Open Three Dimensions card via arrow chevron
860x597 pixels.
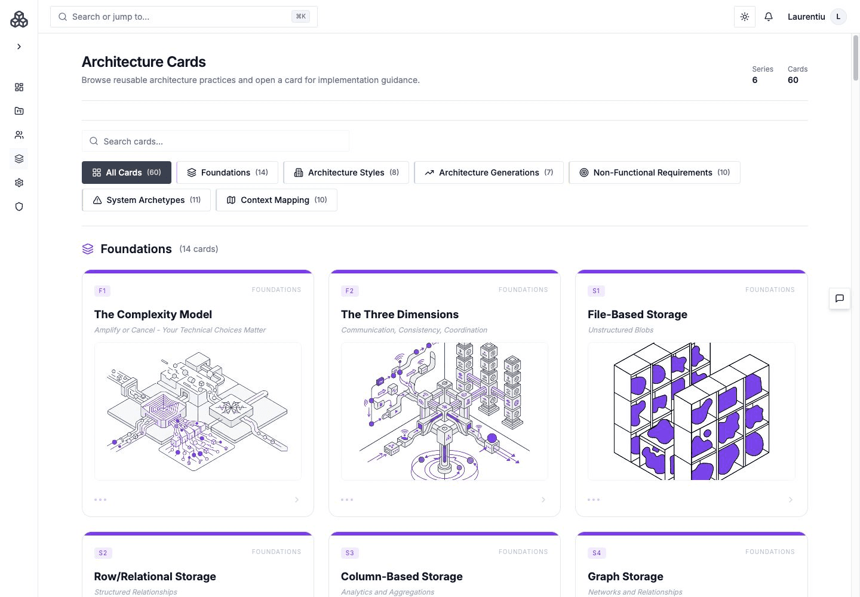coord(543,500)
